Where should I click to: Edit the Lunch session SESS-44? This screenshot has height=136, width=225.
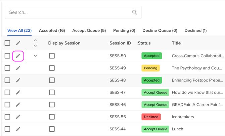tap(18, 129)
